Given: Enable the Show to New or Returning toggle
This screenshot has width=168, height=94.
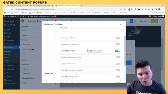Looking at the screenshot, I should tap(117, 57).
